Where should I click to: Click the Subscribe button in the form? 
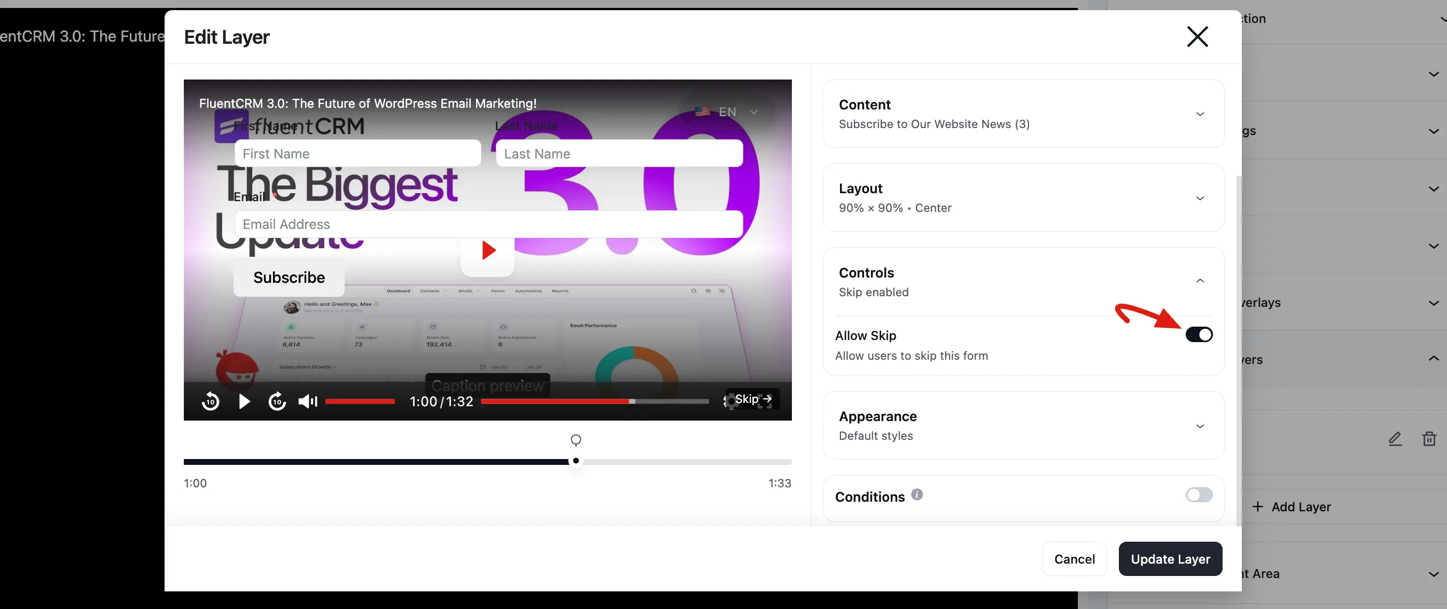tap(289, 277)
